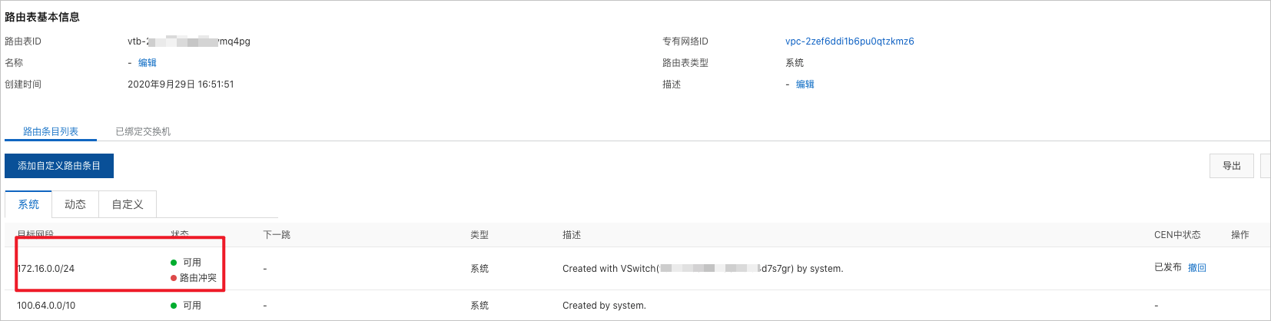Select the 自定义 route tab
Screen dimensions: 1271x321
point(128,204)
